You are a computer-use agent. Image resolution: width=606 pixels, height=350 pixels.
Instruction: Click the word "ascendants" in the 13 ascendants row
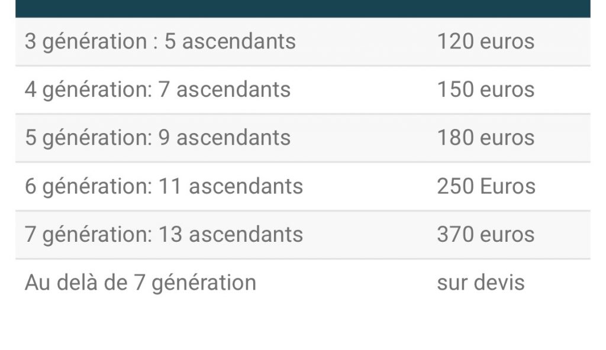[246, 235]
